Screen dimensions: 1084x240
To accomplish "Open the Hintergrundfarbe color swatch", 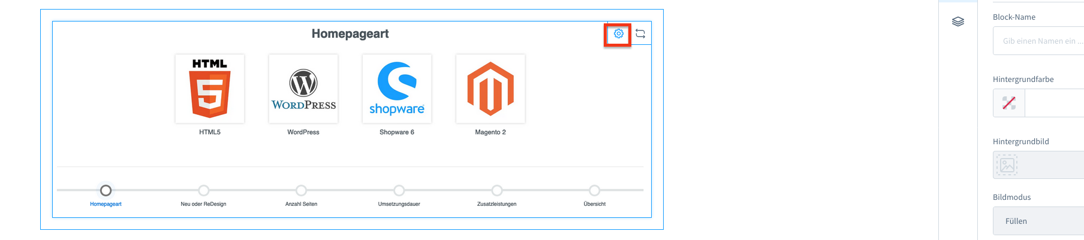I will pos(1009,103).
